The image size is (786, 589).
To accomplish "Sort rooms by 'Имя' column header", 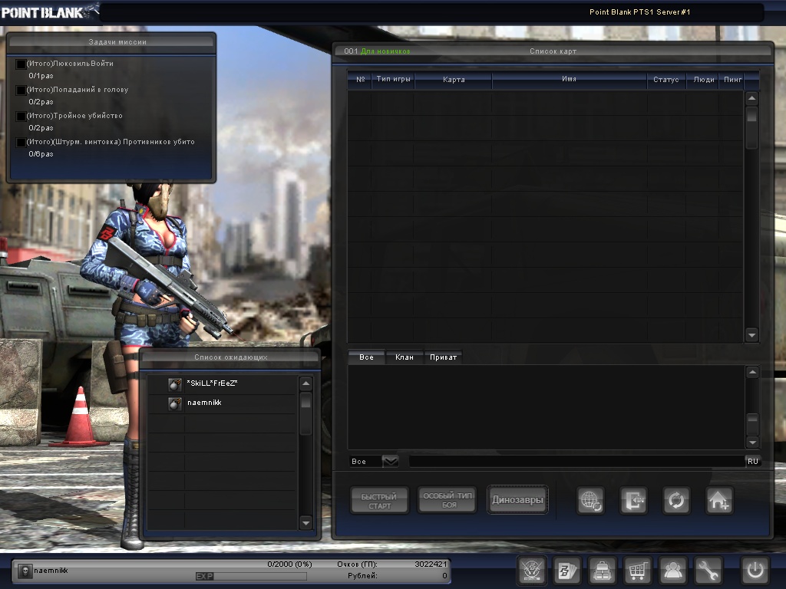I will click(x=569, y=80).
